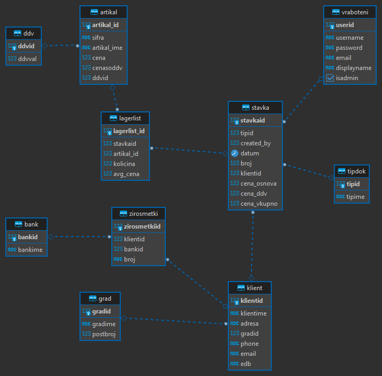The image size is (382, 376).
Task: Select the zirosmetki table title
Action: point(138,213)
